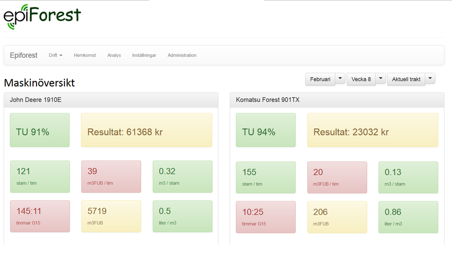Open the Analys menu item

pyautogui.click(x=114, y=55)
